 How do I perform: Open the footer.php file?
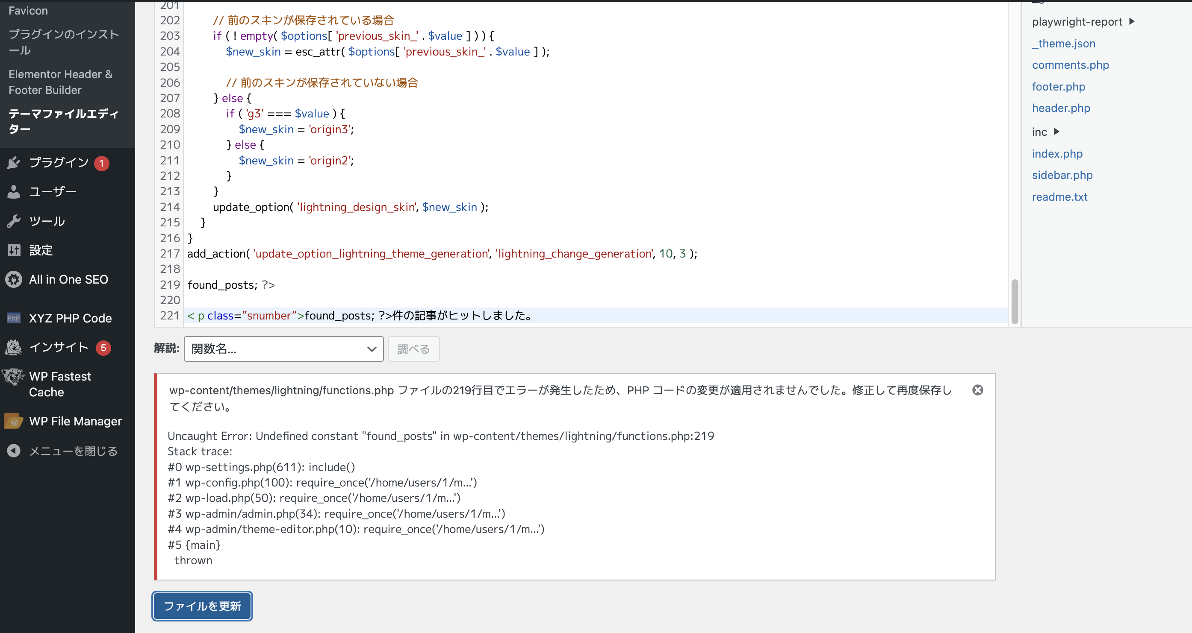point(1058,86)
